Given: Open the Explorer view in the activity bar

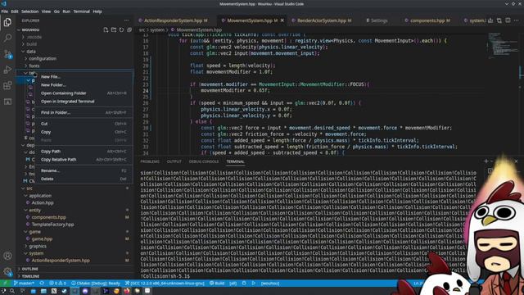Looking at the screenshot, I should click(x=7, y=22).
